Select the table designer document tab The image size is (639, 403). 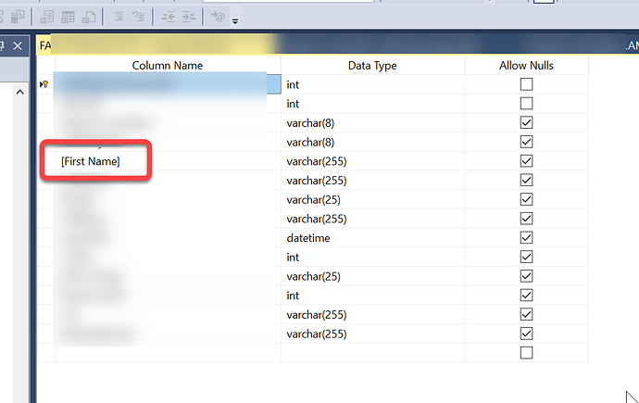tap(139, 45)
